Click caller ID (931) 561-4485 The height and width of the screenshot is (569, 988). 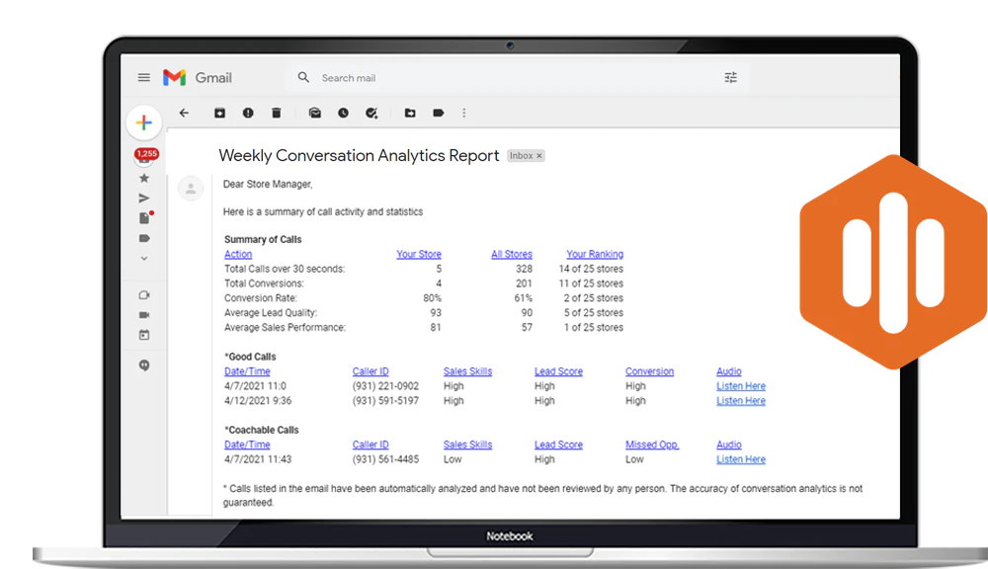pyautogui.click(x=385, y=459)
